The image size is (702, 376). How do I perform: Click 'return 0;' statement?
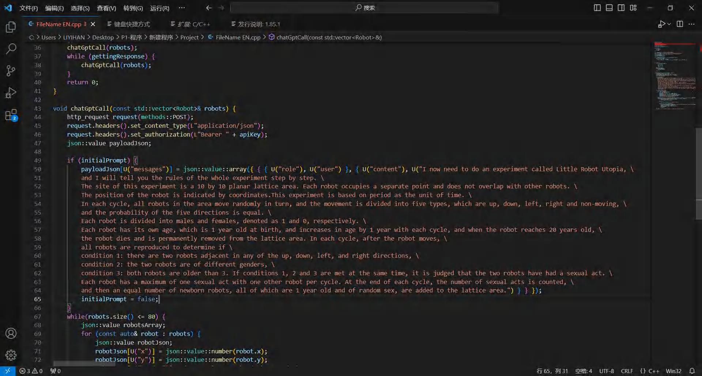point(83,82)
